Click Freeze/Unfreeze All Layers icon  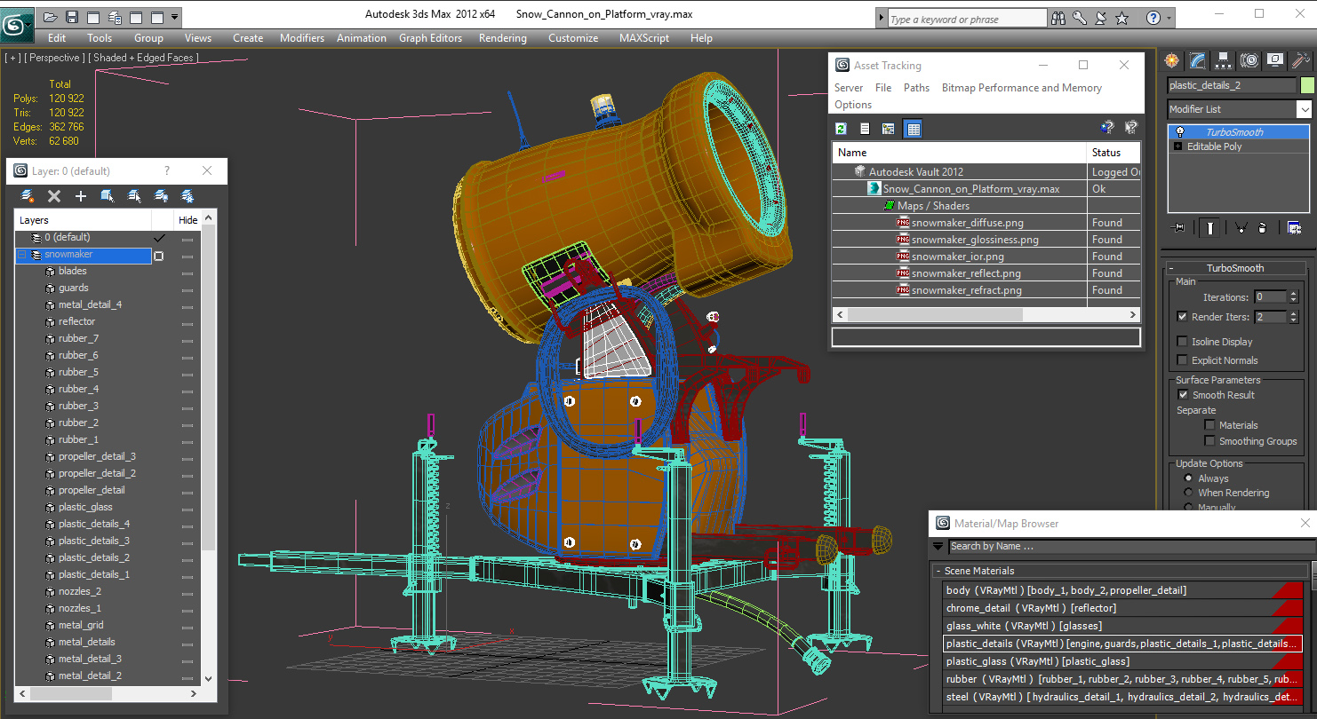pyautogui.click(x=188, y=196)
